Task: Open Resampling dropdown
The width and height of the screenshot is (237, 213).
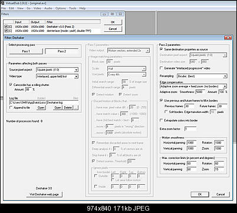Action: tap(202, 76)
